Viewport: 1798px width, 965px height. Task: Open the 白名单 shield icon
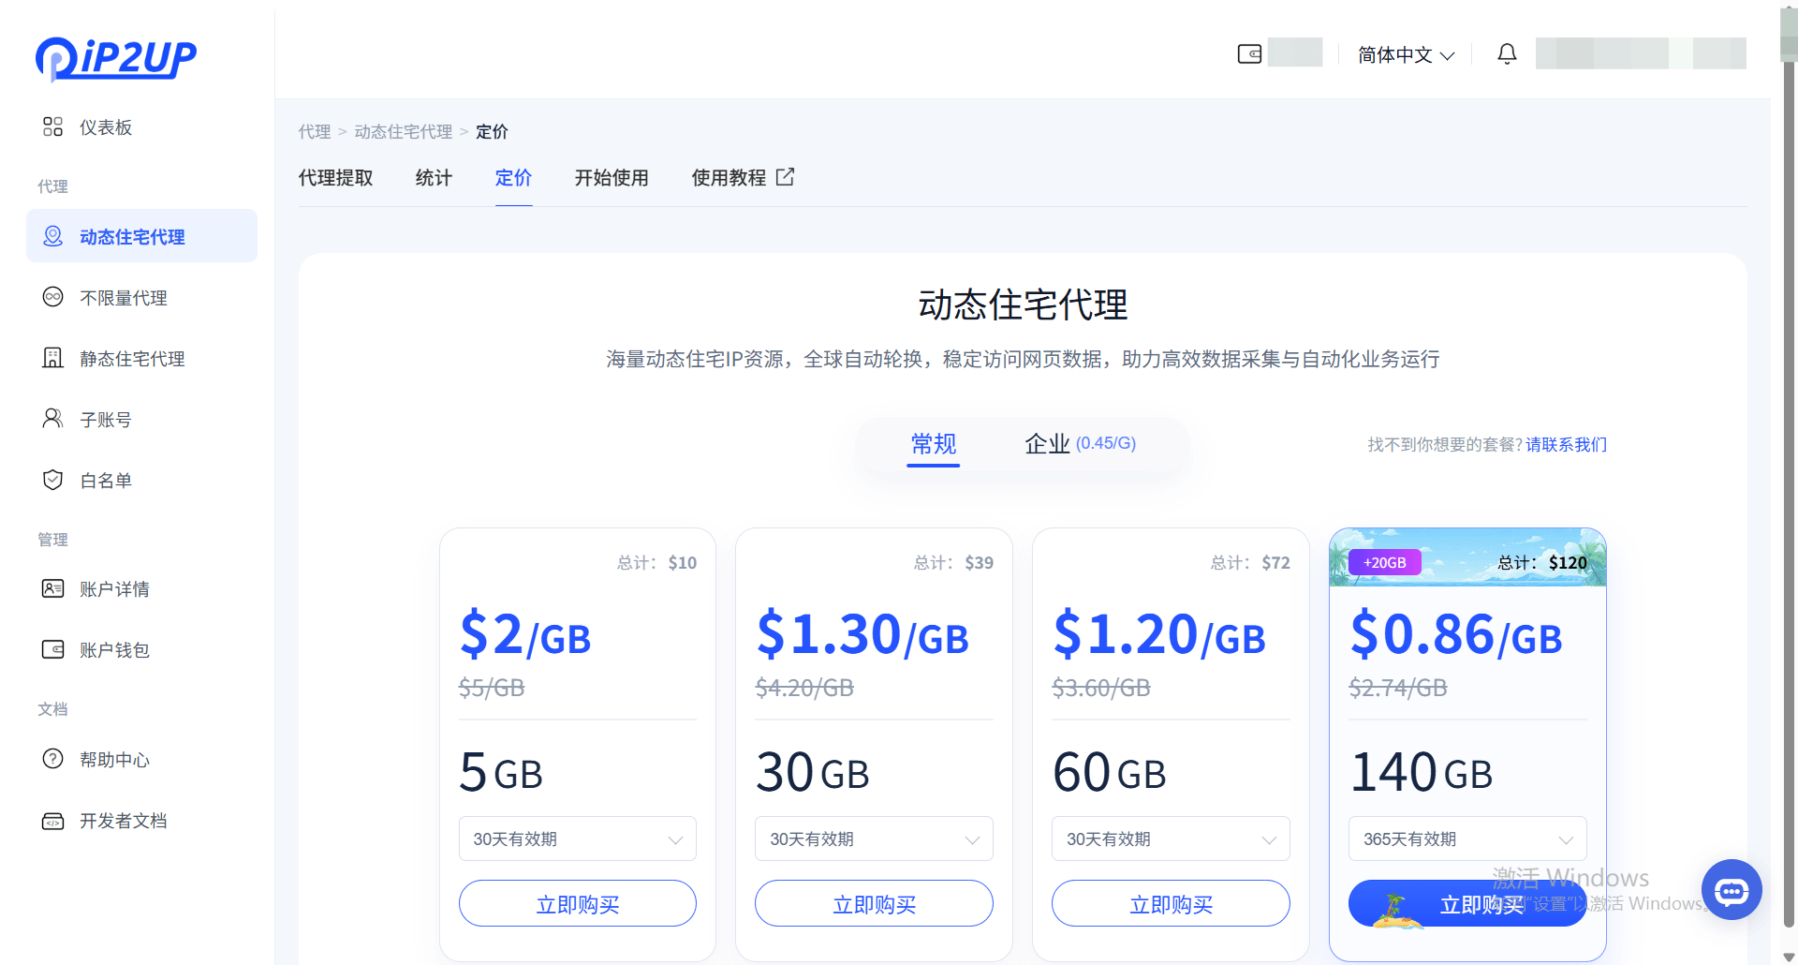(x=53, y=480)
